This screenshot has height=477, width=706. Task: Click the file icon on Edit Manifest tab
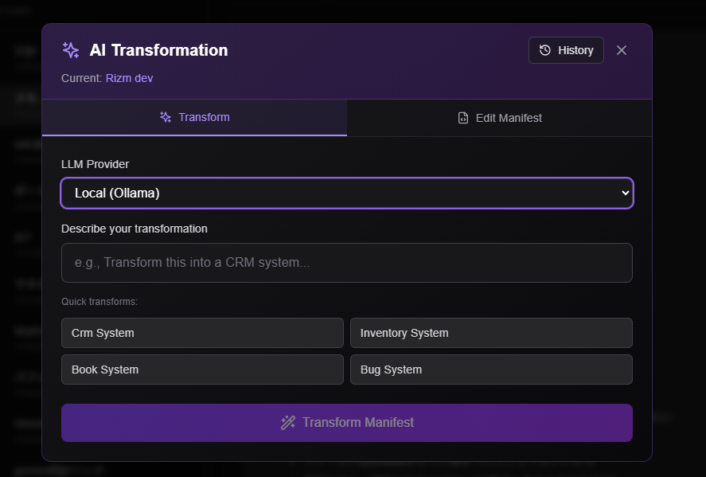pos(463,118)
